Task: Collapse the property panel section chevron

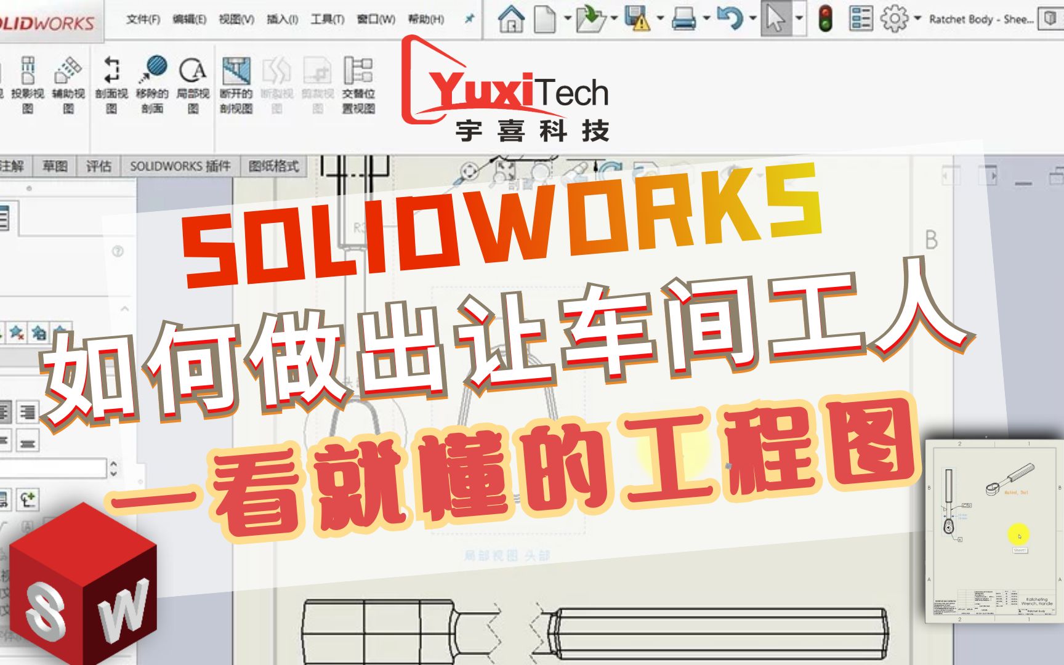Action: (x=125, y=308)
